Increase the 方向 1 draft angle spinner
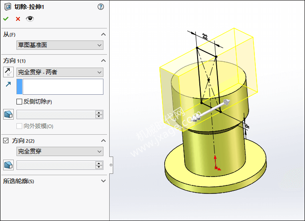The height and width of the screenshot is (221, 305). click(x=99, y=113)
